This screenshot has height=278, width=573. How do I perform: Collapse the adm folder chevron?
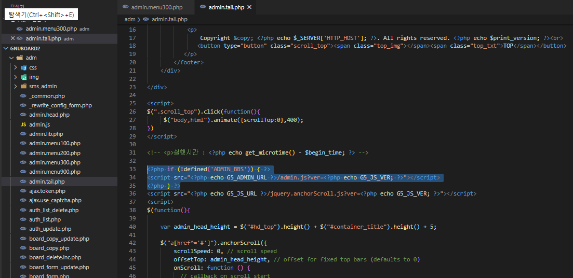(11, 58)
